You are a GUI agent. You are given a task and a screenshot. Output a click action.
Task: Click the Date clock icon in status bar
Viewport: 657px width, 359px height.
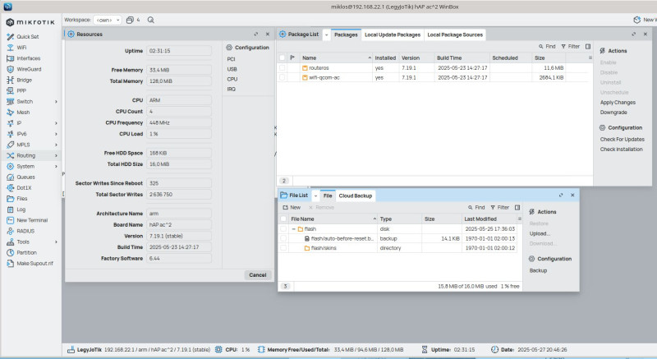[494, 349]
